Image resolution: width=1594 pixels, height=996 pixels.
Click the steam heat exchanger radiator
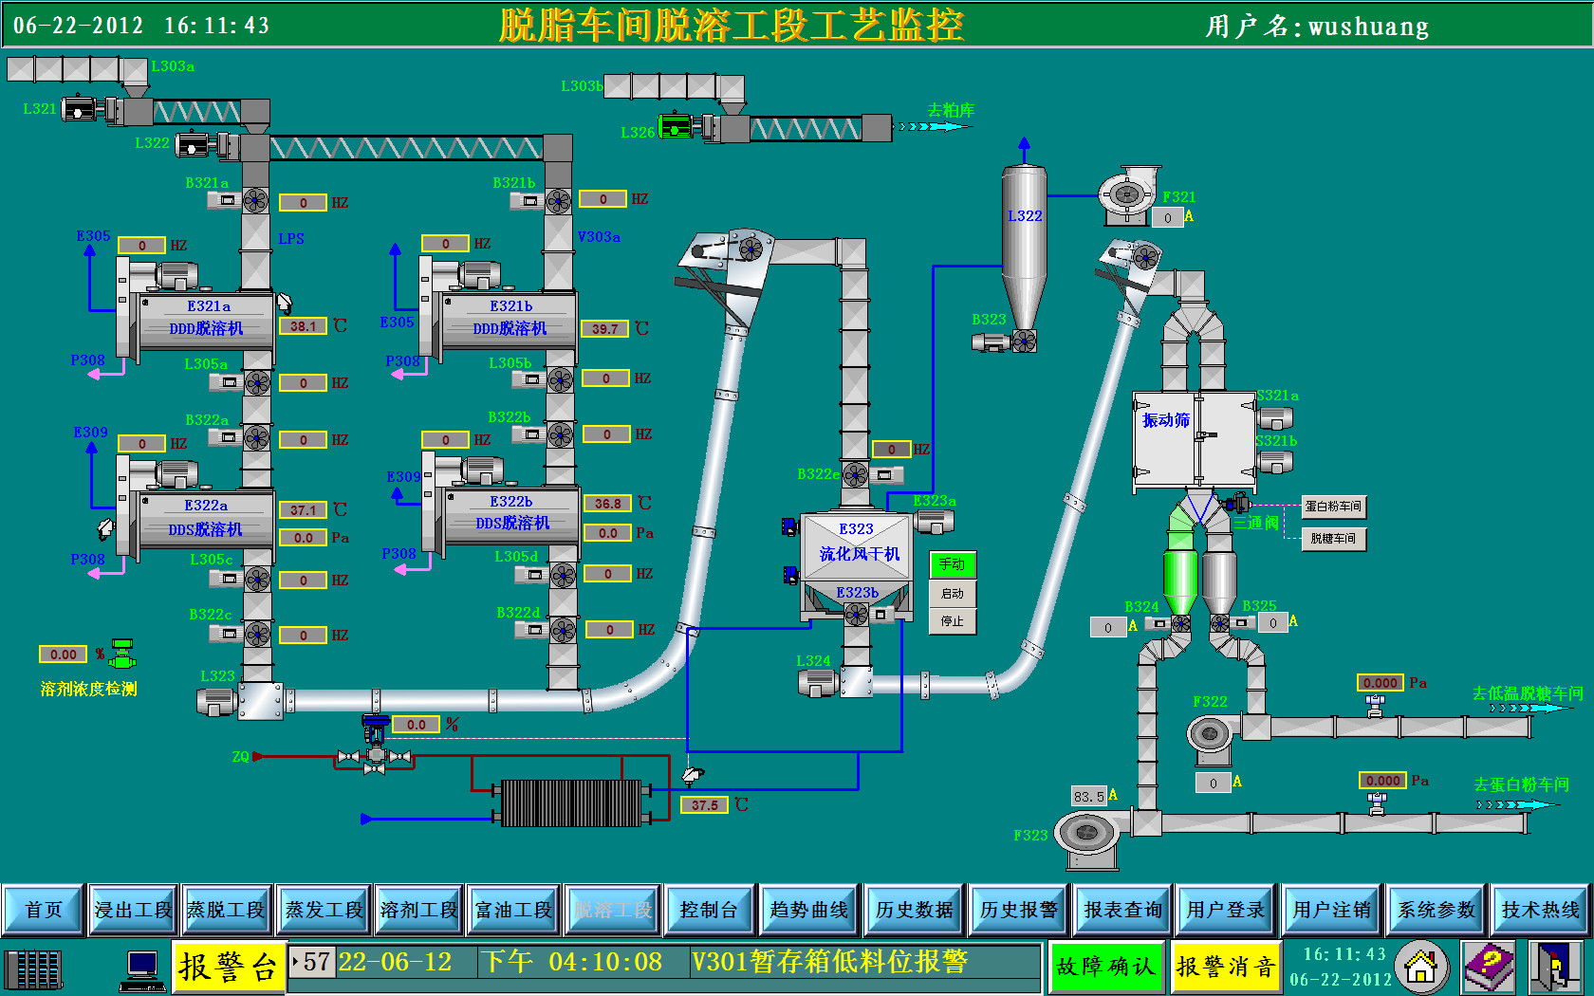(571, 802)
